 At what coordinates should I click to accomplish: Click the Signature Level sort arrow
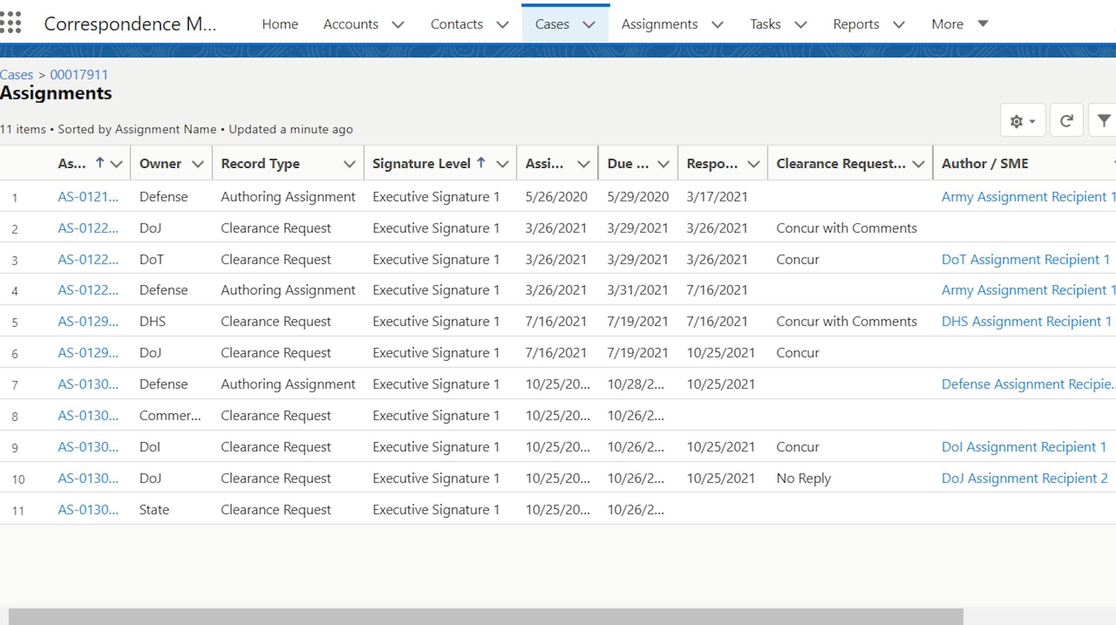point(481,163)
